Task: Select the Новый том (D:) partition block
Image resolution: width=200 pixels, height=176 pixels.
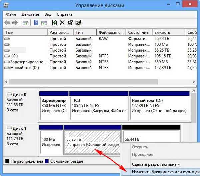Action: [159, 105]
